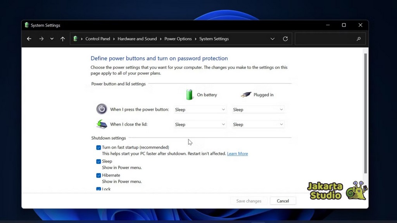Click the search magnifier icon
This screenshot has width=397, height=223.
pos(359,39)
